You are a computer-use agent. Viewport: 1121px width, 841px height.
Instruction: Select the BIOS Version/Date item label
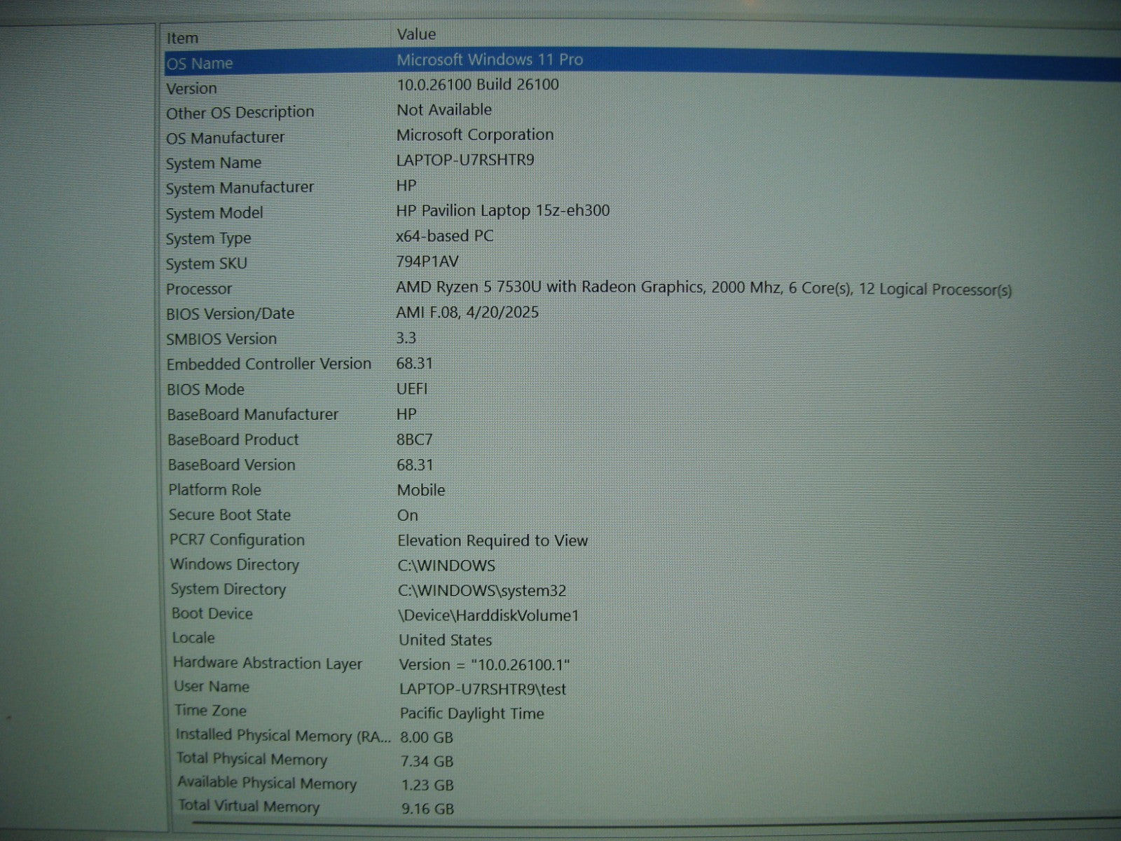pos(230,314)
